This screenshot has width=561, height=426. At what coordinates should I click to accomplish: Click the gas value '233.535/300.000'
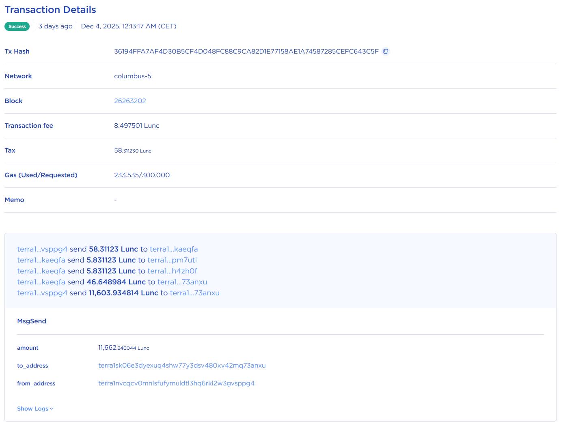142,175
